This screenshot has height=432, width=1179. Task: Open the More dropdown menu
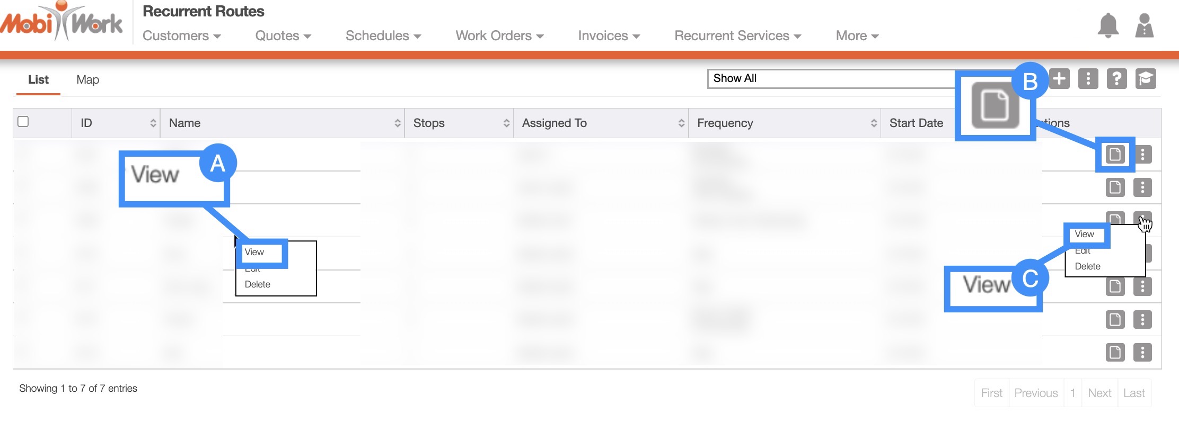pyautogui.click(x=857, y=35)
